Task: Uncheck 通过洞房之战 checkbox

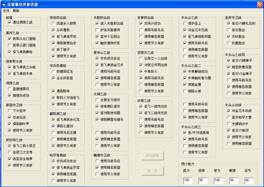Action: click(10, 22)
